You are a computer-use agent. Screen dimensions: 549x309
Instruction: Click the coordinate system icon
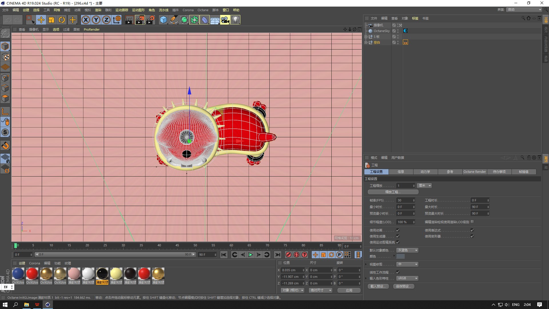(117, 20)
